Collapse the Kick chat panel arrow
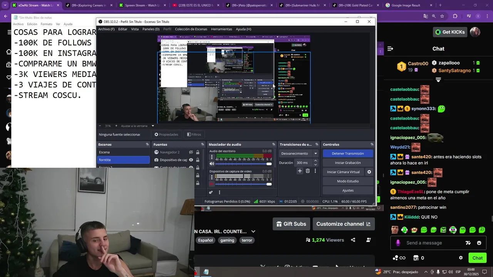This screenshot has width=493, height=277. (390, 49)
